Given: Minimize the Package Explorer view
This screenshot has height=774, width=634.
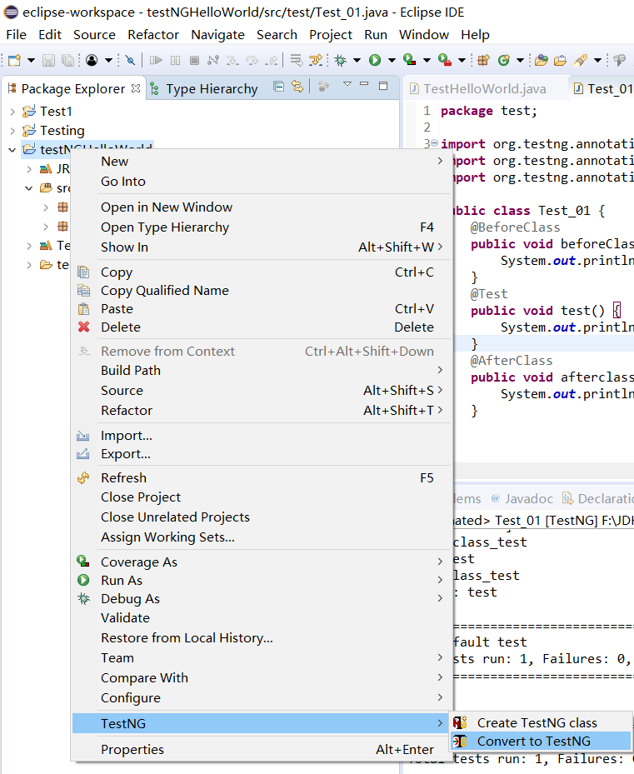Looking at the screenshot, I should coord(364,84).
